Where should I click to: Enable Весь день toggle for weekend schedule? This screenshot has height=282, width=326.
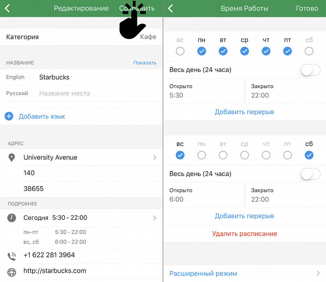click(310, 174)
